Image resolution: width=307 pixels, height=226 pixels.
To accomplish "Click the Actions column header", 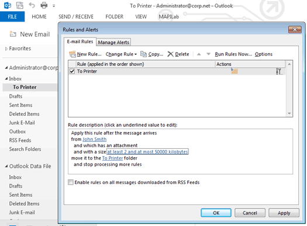I will [x=250, y=64].
